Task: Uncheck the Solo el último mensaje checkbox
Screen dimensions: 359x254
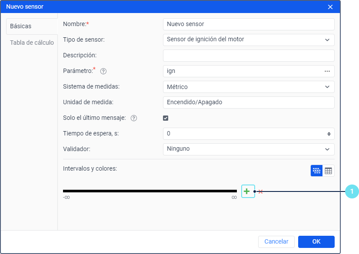Action: coord(166,118)
